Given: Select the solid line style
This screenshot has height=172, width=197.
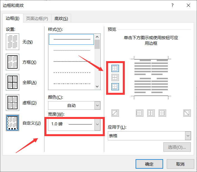Looking at the screenshot, I should 71,39.
